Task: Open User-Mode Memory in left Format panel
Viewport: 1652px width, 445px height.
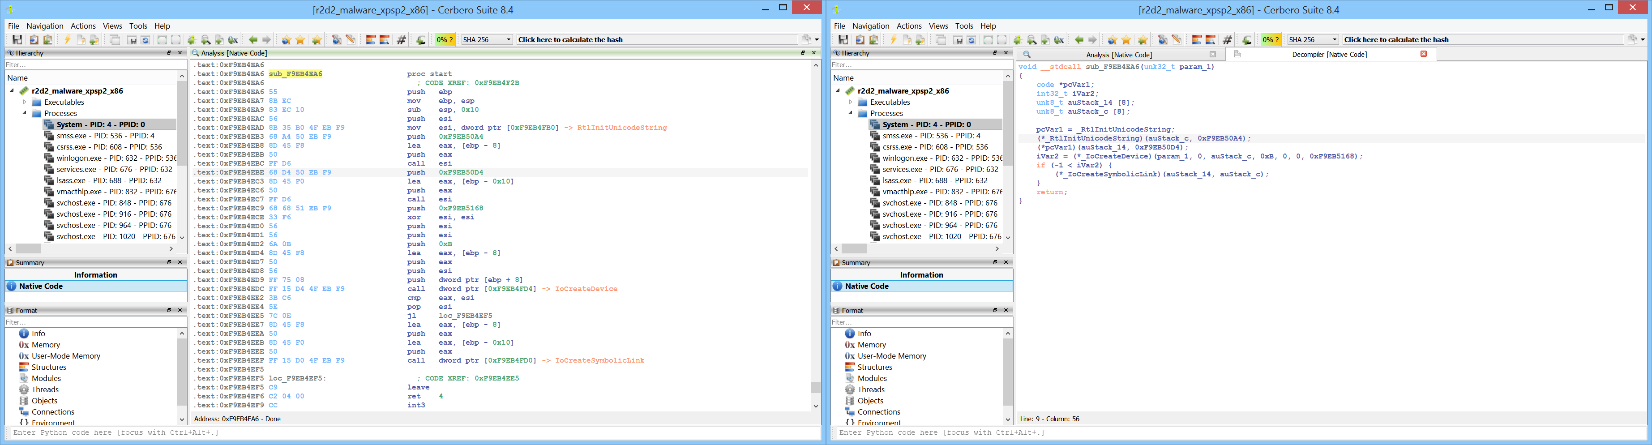Action: [59, 356]
